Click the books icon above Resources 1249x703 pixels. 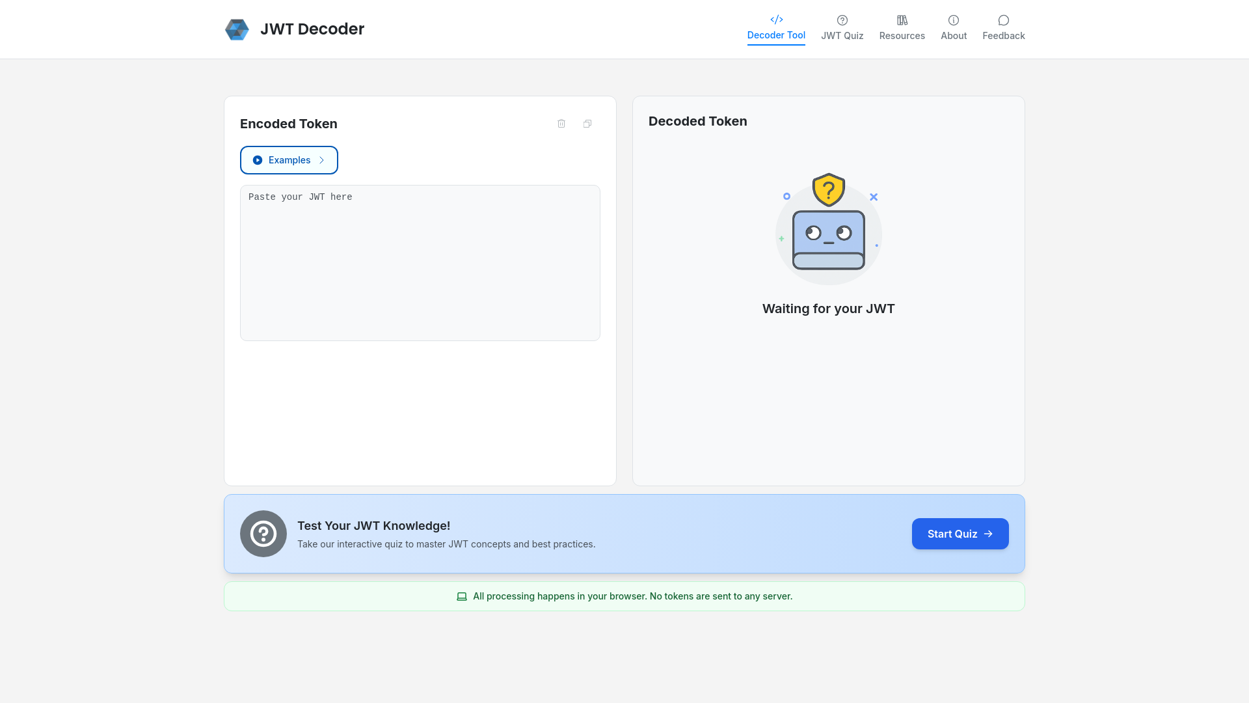click(x=902, y=20)
